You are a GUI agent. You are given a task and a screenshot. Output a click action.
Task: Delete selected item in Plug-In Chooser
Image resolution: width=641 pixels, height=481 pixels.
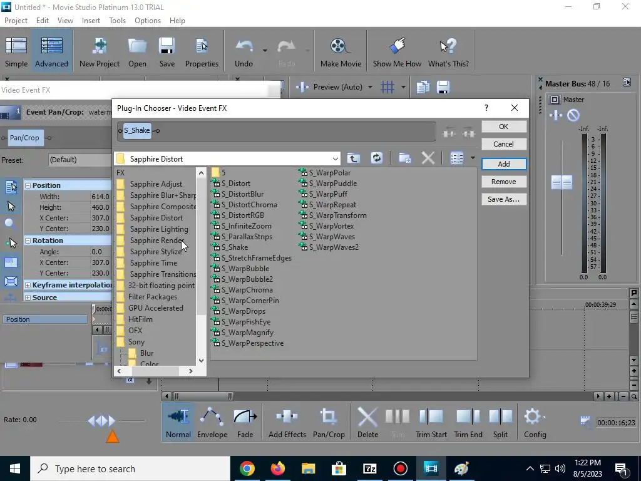428,158
